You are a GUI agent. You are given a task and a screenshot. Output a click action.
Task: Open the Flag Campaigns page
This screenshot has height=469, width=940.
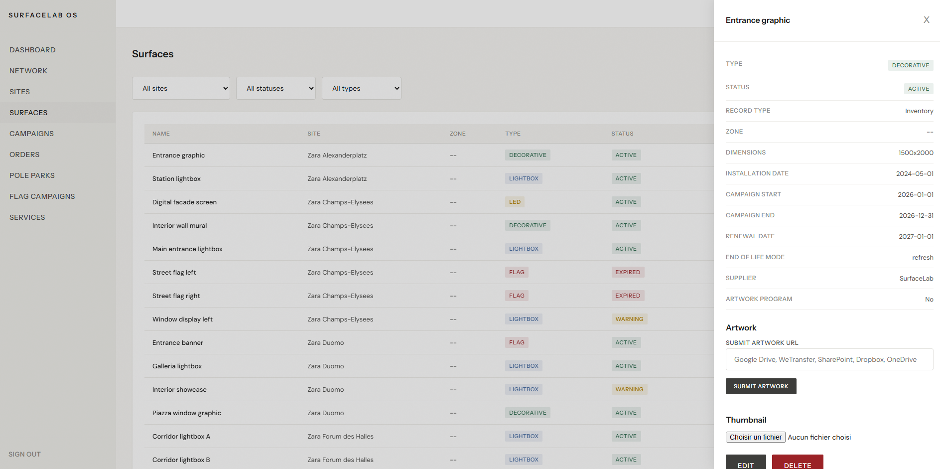[x=42, y=196]
